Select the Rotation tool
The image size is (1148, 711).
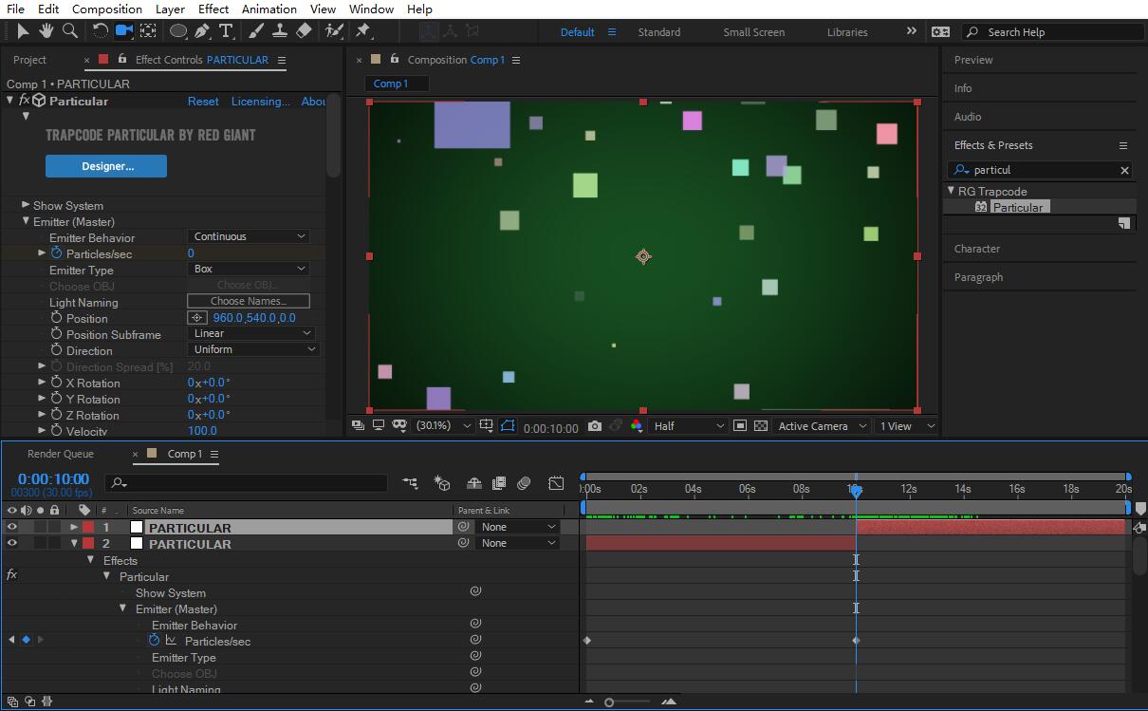coord(100,31)
